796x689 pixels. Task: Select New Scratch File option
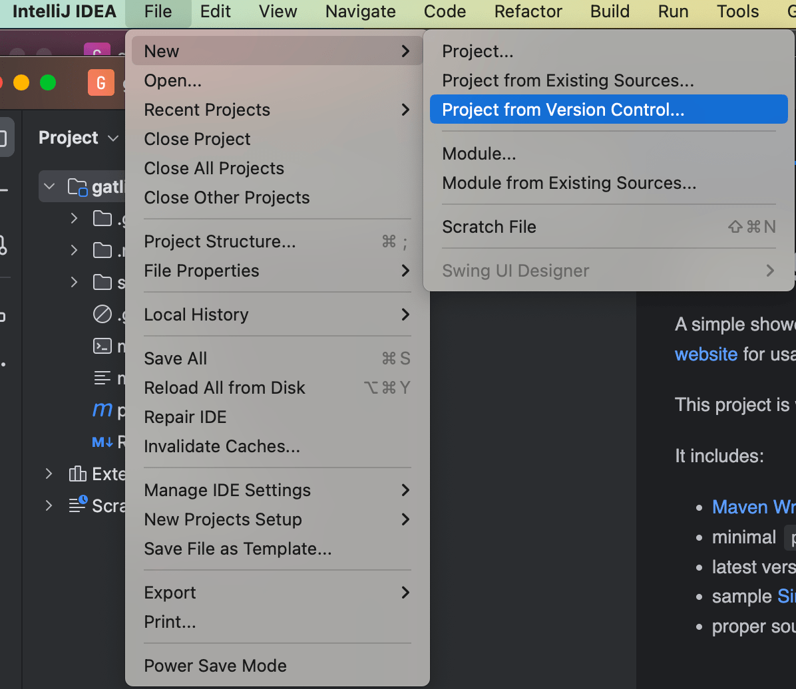pos(489,226)
